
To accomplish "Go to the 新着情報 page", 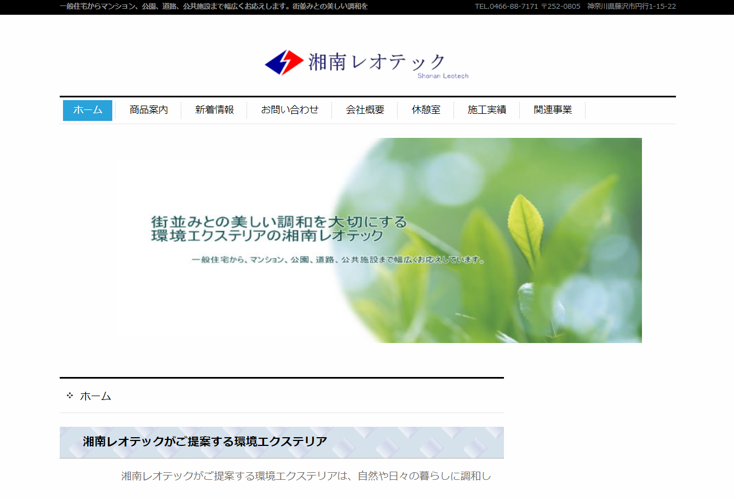I will click(214, 110).
